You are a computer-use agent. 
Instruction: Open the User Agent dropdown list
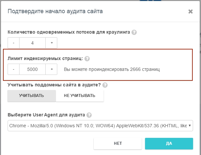(100, 126)
